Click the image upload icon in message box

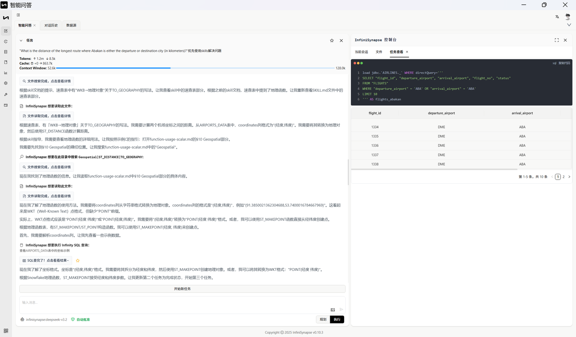(333, 310)
